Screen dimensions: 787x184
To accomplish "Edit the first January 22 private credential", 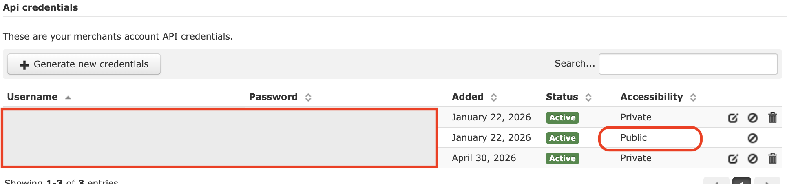I will (x=733, y=118).
